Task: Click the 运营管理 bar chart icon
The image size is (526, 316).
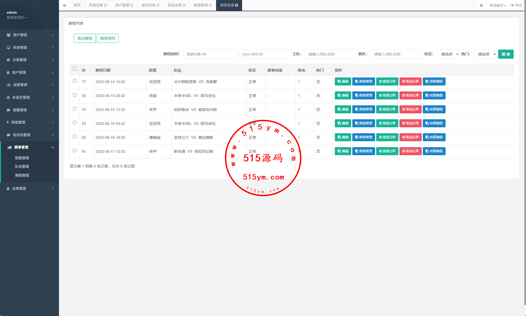Action: 9,85
